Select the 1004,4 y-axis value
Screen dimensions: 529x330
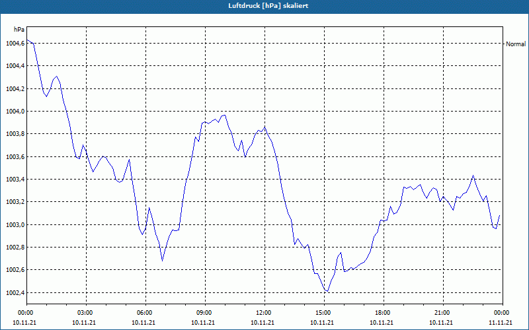[x=15, y=66]
